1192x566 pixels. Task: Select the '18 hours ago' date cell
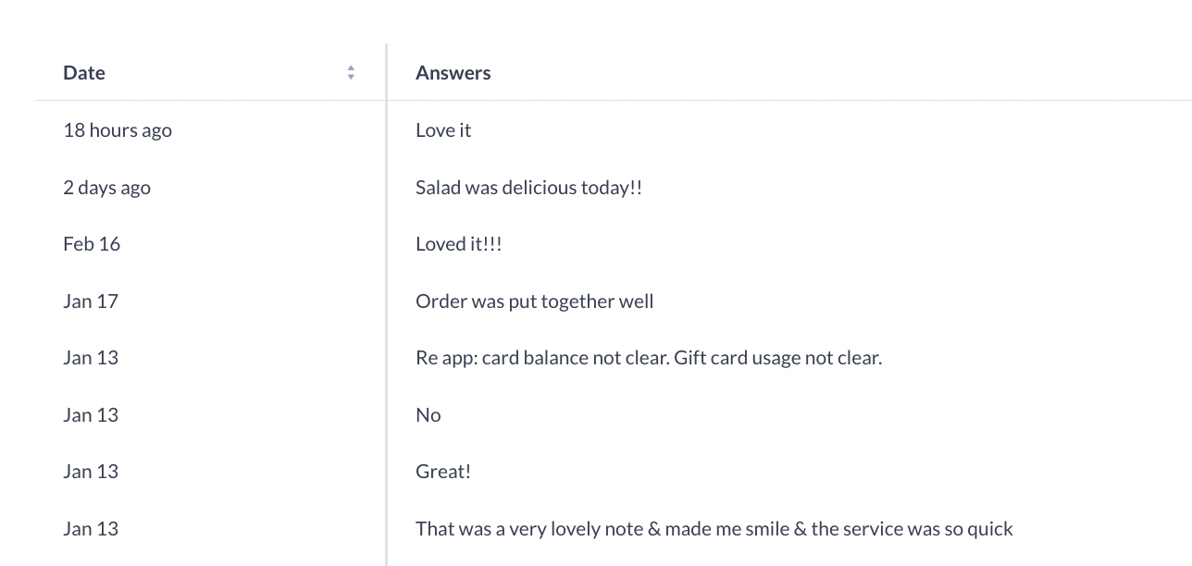118,130
